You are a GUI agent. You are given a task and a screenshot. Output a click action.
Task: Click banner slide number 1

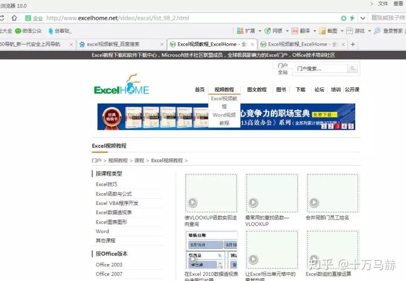324,126
